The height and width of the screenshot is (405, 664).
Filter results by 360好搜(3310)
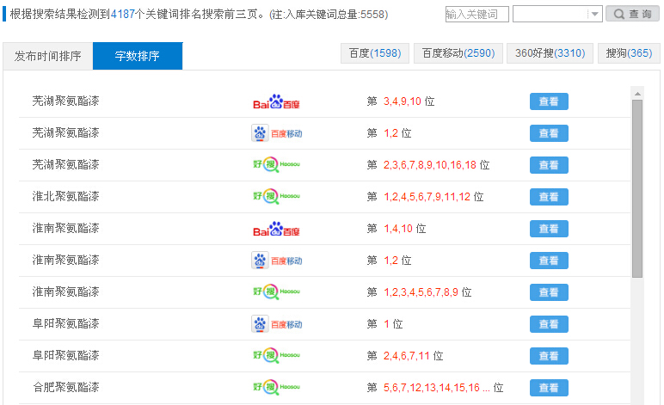550,53
